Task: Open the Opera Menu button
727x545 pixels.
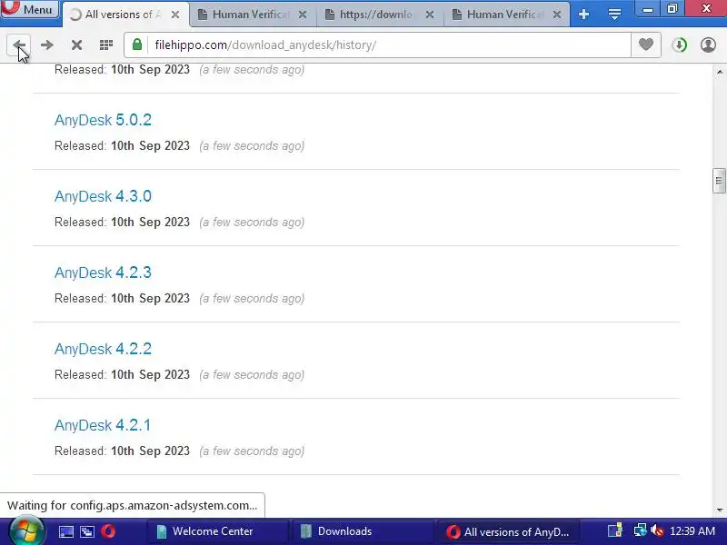Action: (x=30, y=9)
